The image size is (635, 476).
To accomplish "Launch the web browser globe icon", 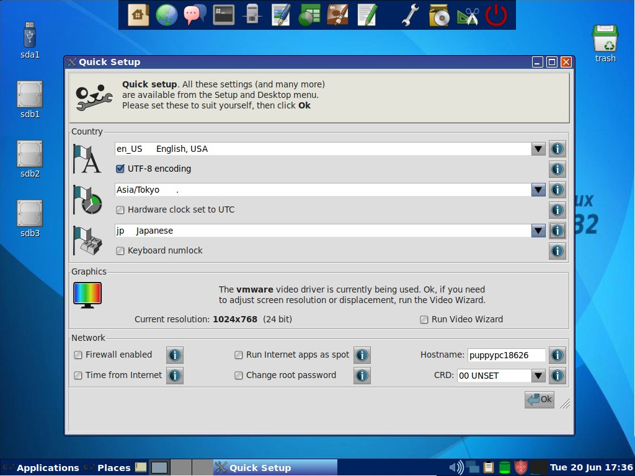I will (x=166, y=15).
